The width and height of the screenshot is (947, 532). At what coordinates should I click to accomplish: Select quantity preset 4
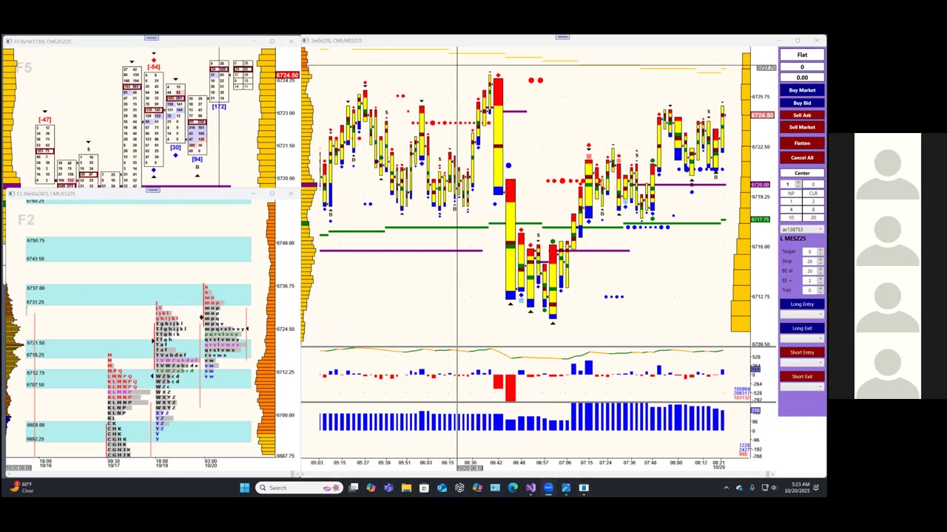click(791, 209)
